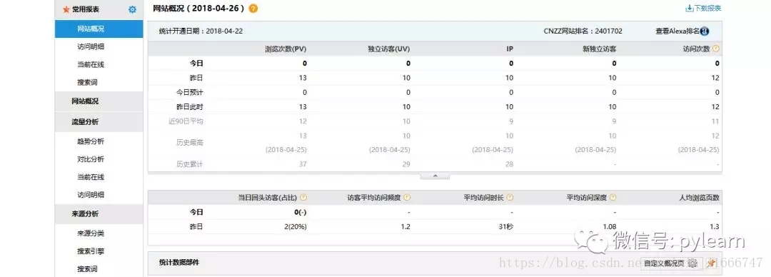Select 网站概况 highlighted sidebar item
This screenshot has height=277, width=771.
[x=99, y=29]
